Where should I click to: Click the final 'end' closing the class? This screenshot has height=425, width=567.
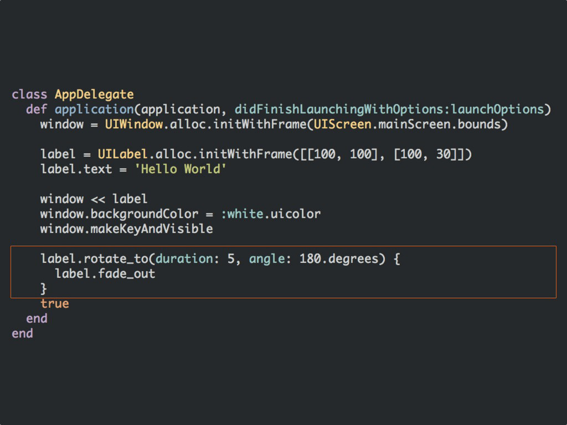coord(22,334)
